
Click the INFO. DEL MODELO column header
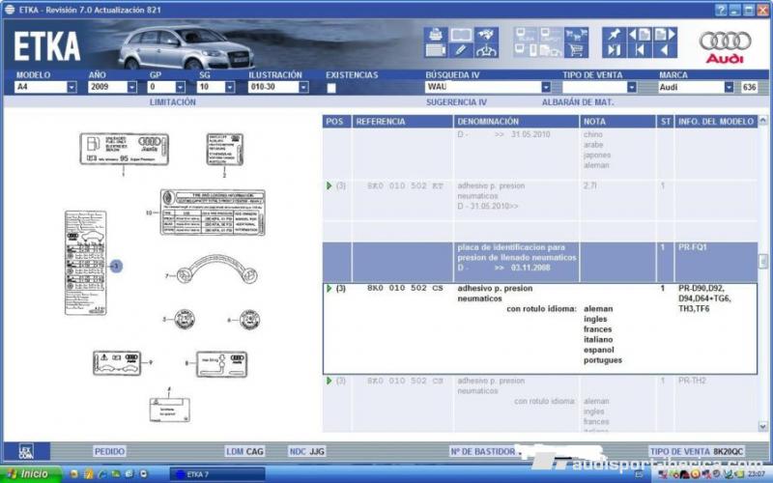(716, 122)
